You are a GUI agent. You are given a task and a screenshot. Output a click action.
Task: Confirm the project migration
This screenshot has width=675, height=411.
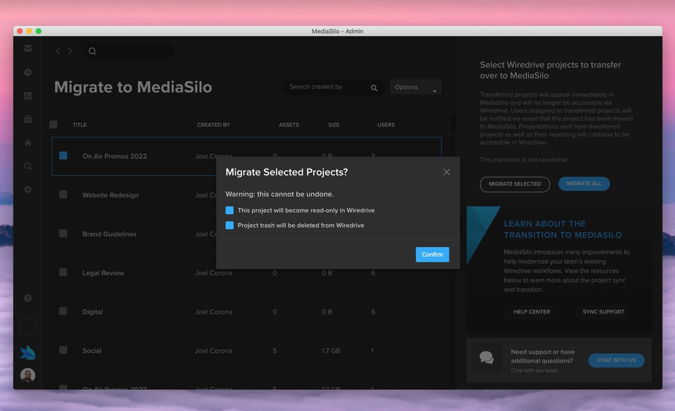[432, 255]
